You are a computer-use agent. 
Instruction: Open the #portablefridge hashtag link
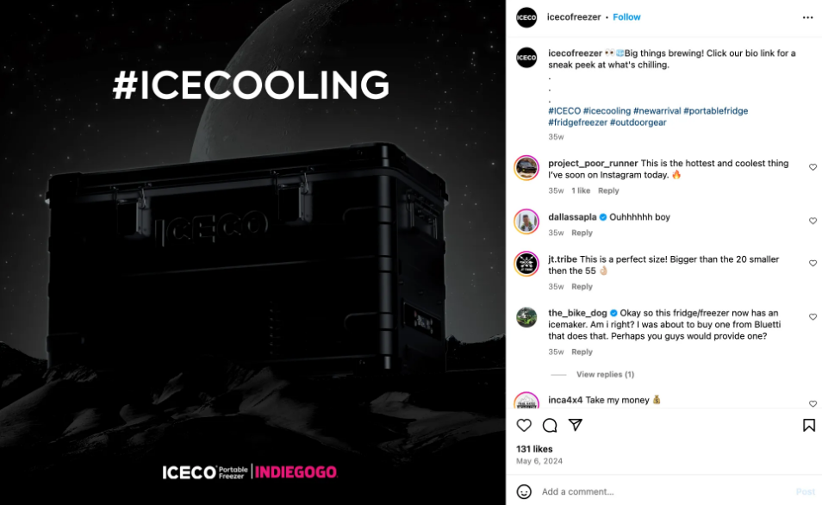point(715,110)
